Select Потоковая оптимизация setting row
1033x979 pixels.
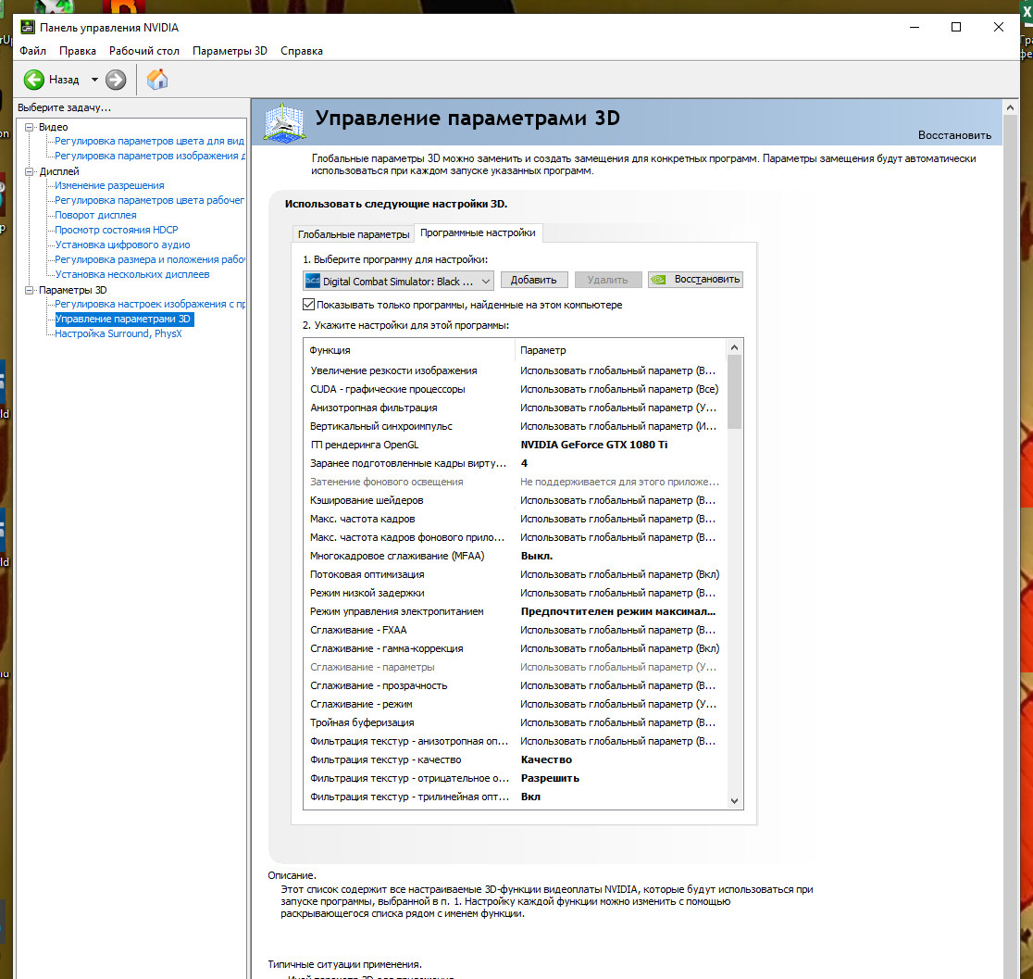(516, 574)
